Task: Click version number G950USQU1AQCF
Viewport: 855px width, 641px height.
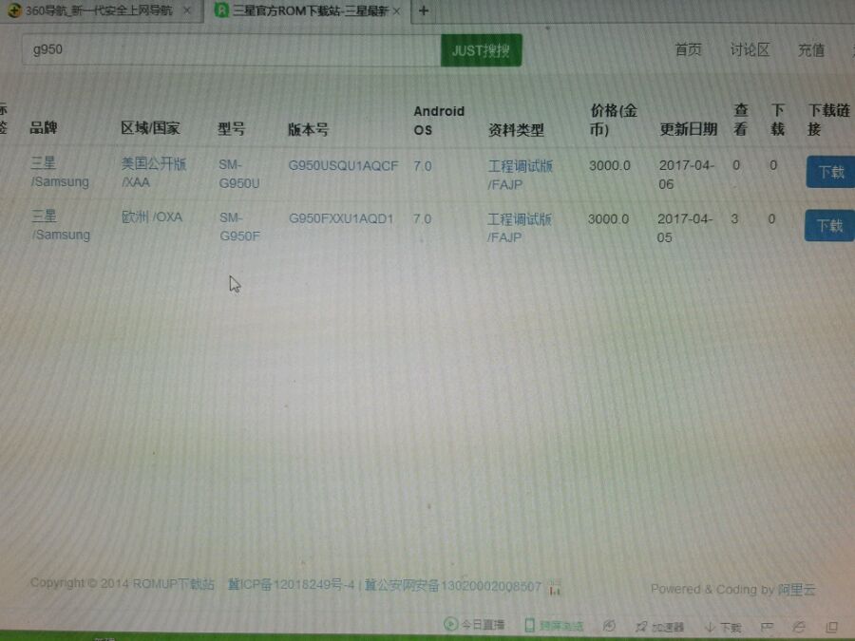Action: coord(343,165)
